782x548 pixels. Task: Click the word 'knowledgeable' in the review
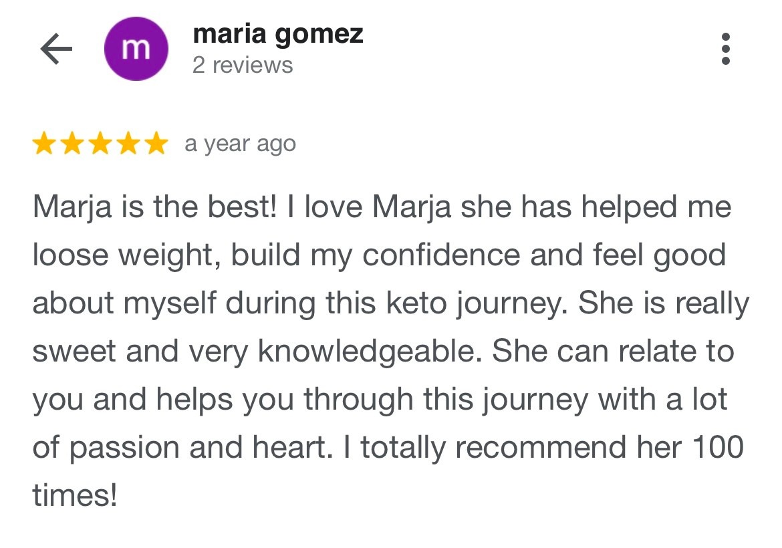369,352
